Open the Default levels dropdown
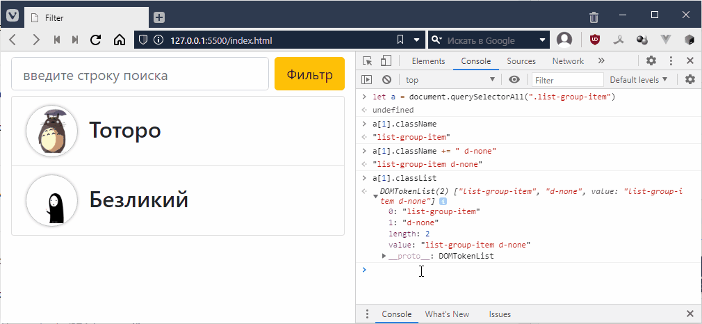Viewport: 702px width, 324px height. [x=638, y=80]
